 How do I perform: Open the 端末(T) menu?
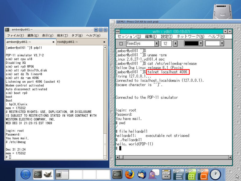[x=62, y=35]
